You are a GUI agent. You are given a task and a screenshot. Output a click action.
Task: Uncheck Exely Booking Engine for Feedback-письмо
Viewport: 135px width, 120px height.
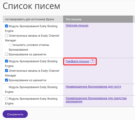tap(6, 61)
